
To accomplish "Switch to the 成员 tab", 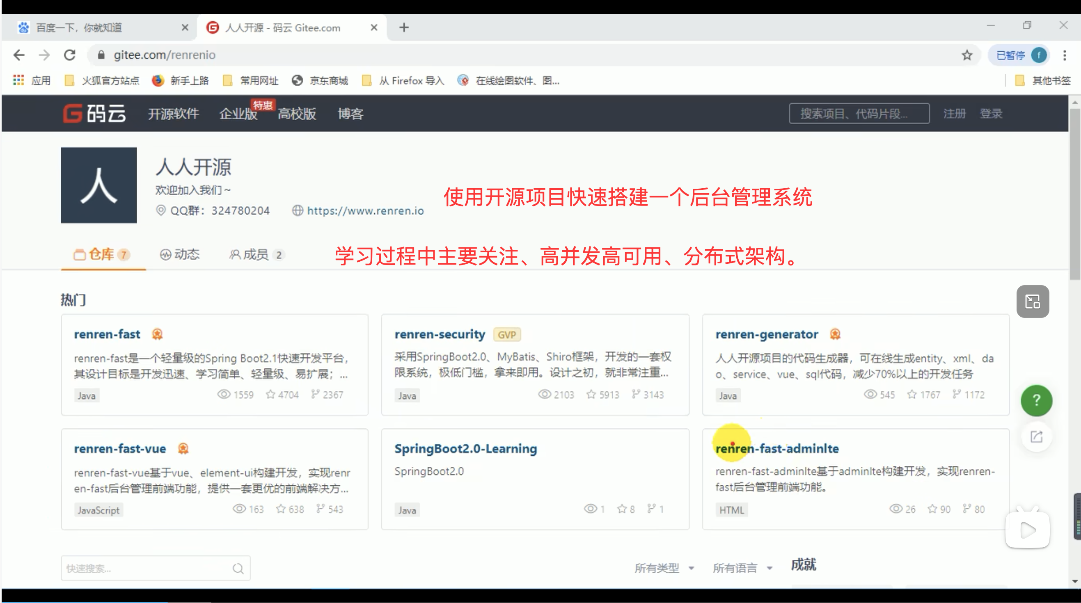I will [256, 254].
